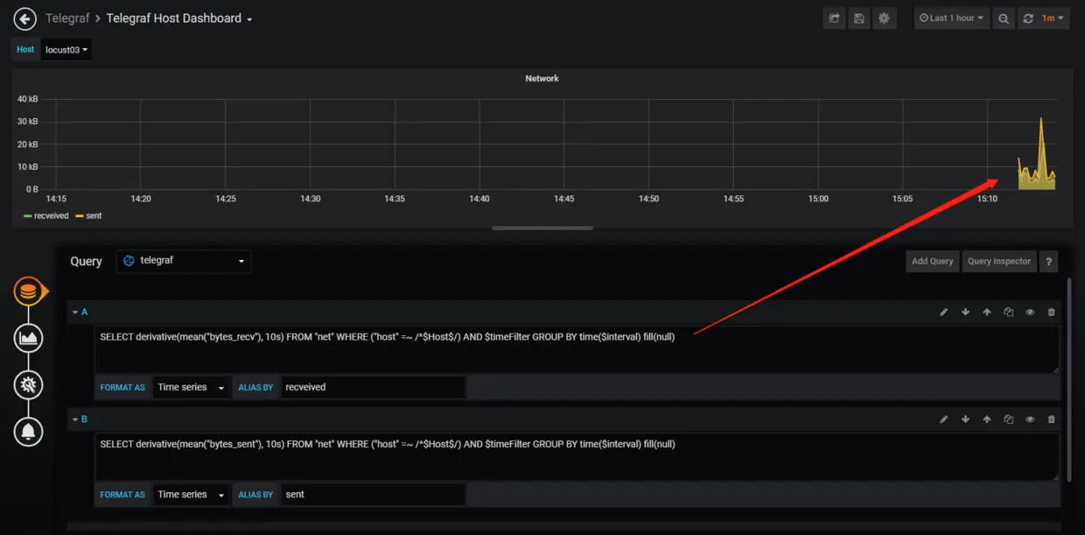Open the 1m refresh interval dropdown
Screen dimensions: 1085x535
[x=1053, y=18]
